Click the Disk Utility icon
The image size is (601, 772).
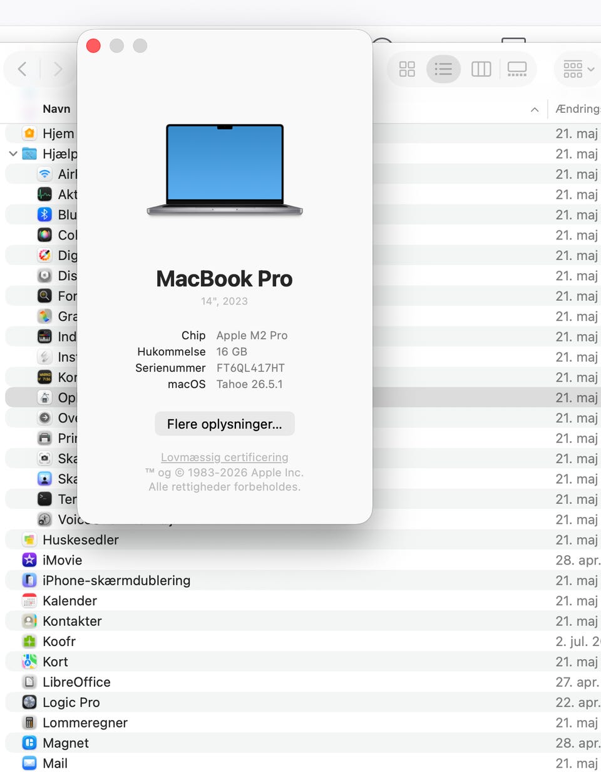tap(44, 276)
